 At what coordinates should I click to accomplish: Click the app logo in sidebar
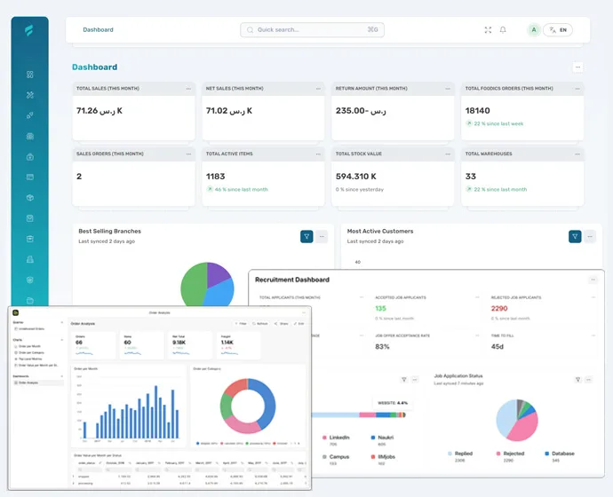click(29, 31)
